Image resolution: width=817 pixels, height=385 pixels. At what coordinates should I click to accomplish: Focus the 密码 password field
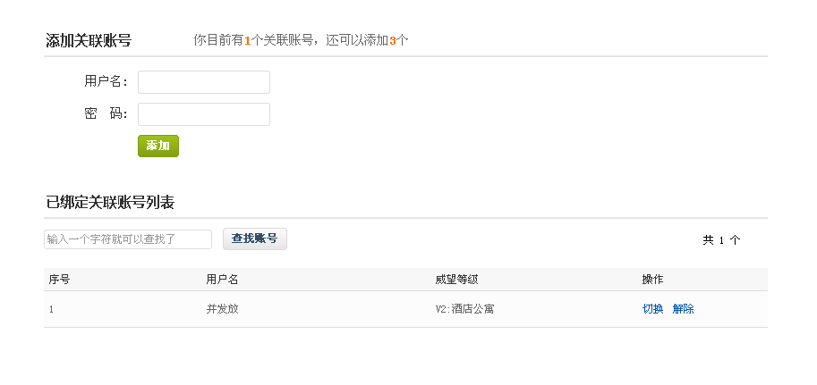pos(204,114)
